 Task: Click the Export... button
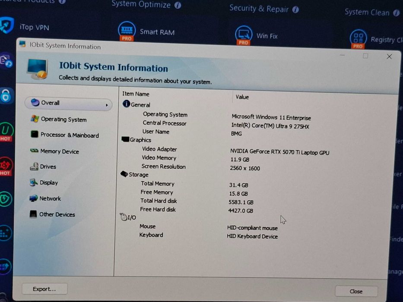[x=44, y=289]
